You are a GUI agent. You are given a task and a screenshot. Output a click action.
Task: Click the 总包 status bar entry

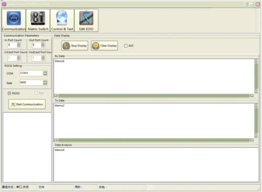coord(102,187)
